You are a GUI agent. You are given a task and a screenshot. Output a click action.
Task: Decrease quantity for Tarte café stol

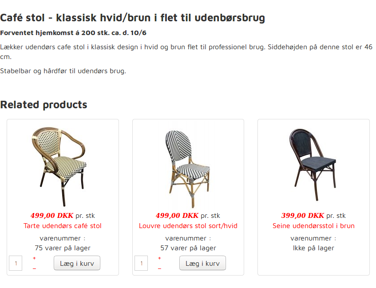coord(34,268)
